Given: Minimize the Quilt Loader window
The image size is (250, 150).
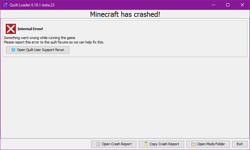Looking at the screenshot, I should 213,5.
